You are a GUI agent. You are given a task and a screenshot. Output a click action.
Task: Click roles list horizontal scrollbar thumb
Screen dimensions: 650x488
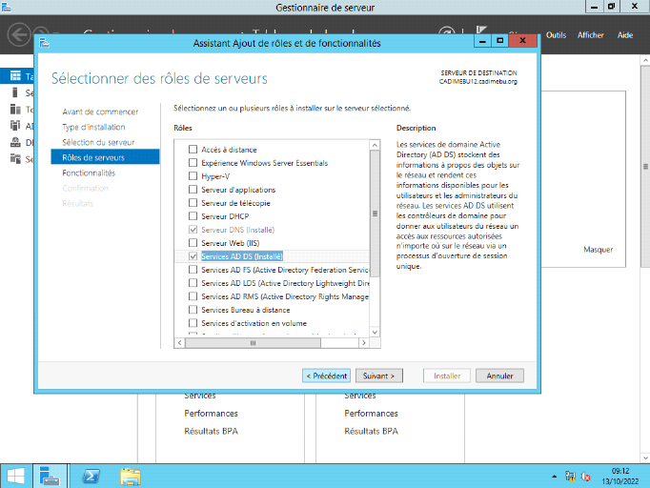pos(253,343)
